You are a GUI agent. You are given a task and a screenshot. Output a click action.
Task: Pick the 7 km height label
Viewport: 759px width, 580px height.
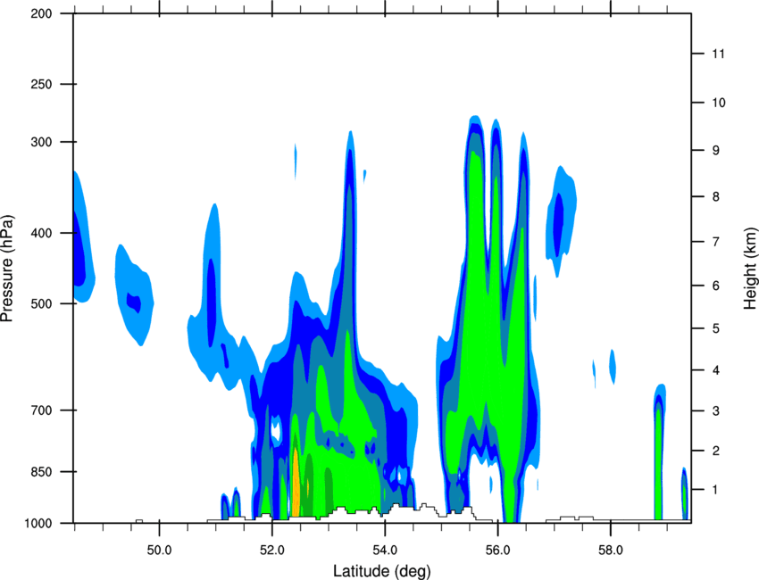715,242
